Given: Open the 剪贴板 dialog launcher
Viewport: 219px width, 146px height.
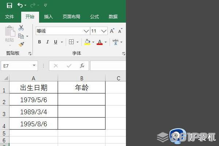Looking at the screenshot, I should click(30, 54).
